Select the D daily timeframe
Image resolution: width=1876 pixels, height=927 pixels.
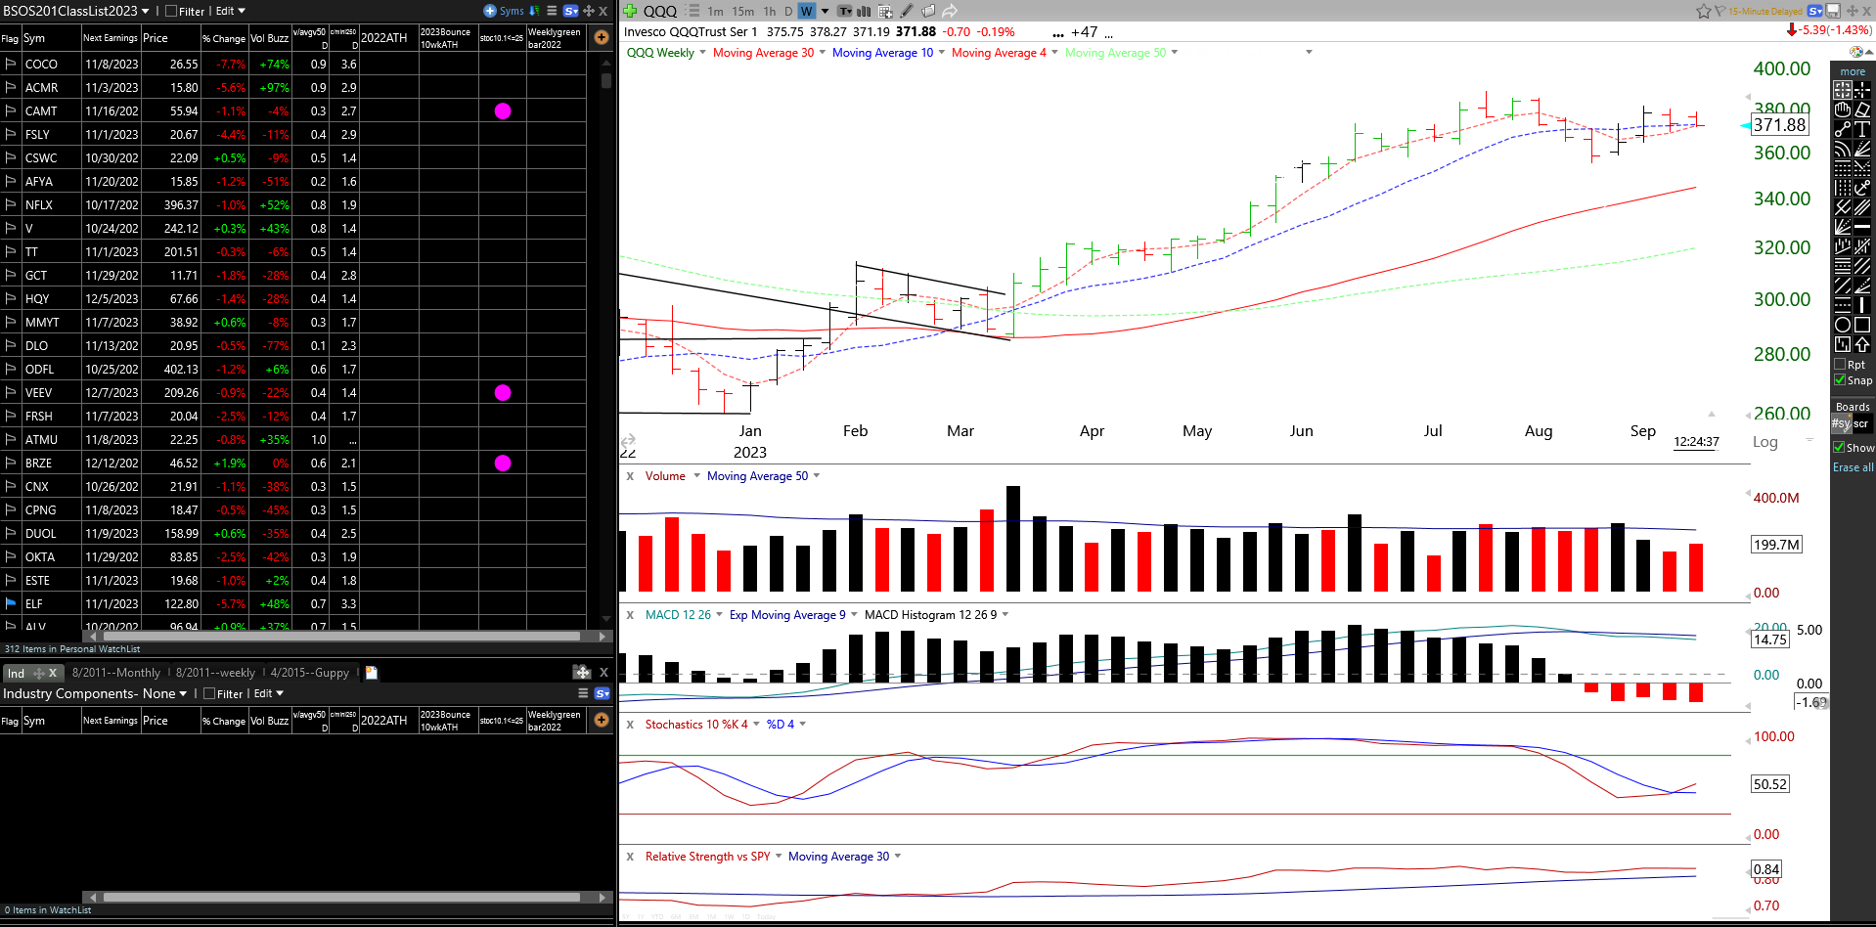point(788,11)
